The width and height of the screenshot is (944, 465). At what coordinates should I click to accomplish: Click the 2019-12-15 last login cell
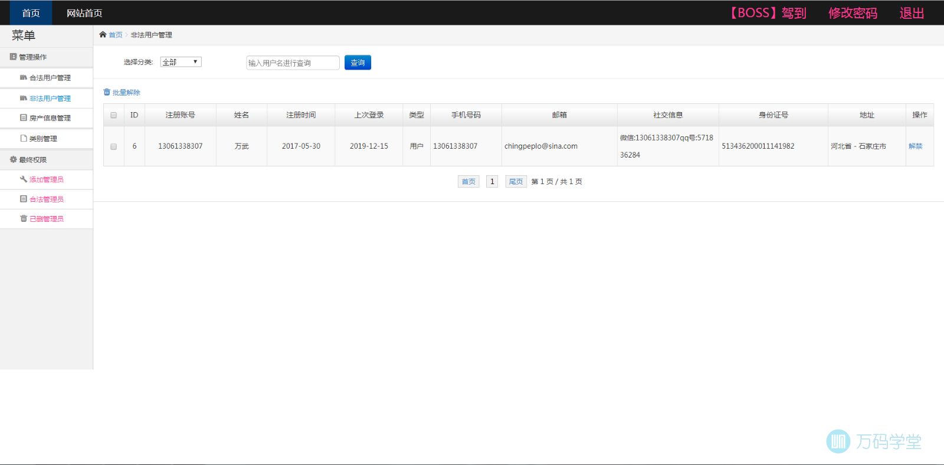(x=369, y=146)
